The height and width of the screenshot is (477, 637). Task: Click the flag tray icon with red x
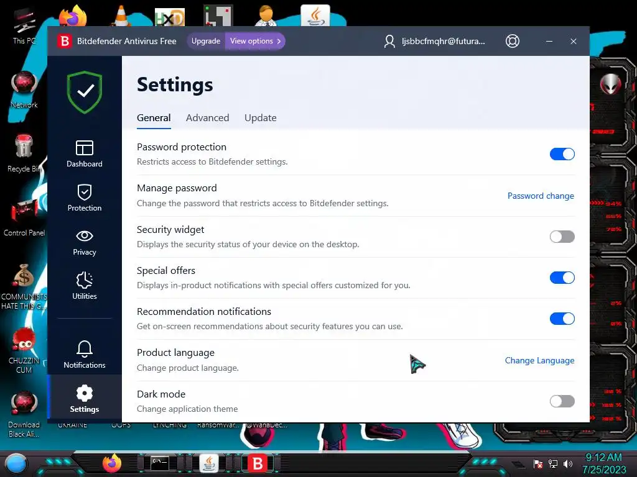pyautogui.click(x=538, y=463)
